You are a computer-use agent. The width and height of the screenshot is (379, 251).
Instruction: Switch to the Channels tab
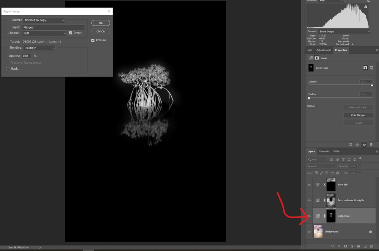tap(324, 151)
